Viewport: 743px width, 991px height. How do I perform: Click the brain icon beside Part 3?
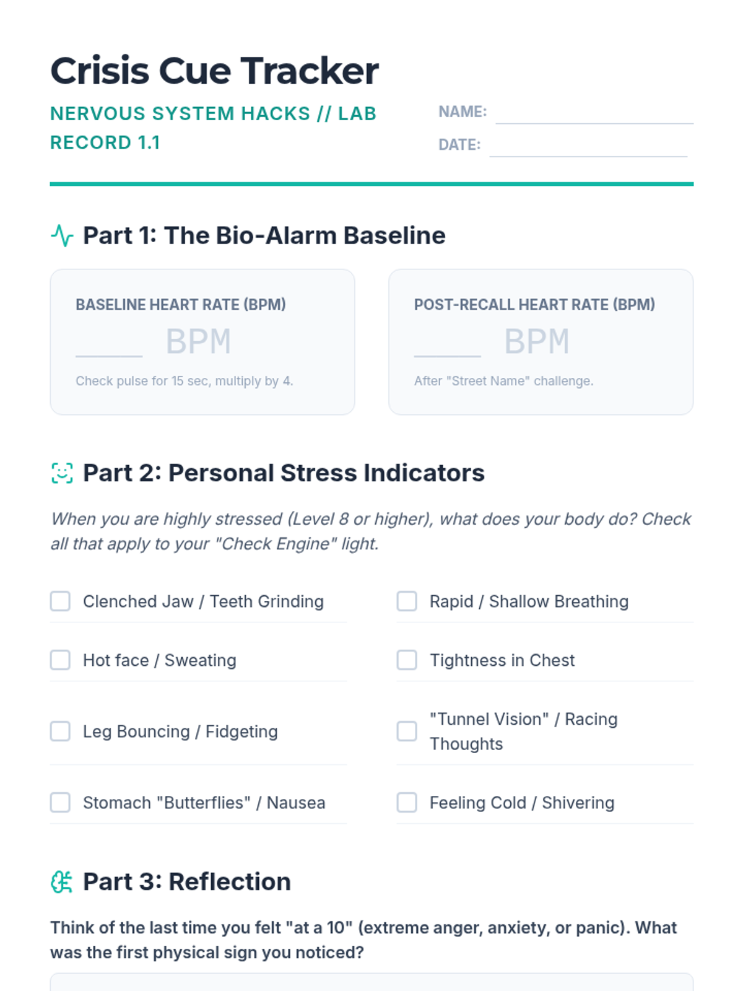click(x=62, y=882)
